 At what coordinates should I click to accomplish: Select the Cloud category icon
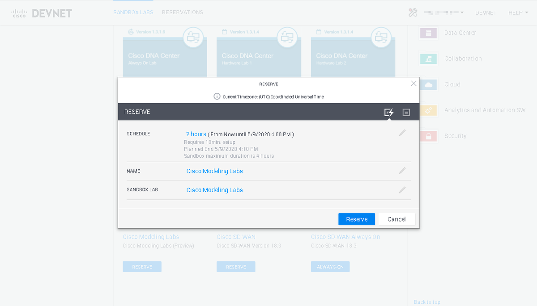pyautogui.click(x=428, y=84)
